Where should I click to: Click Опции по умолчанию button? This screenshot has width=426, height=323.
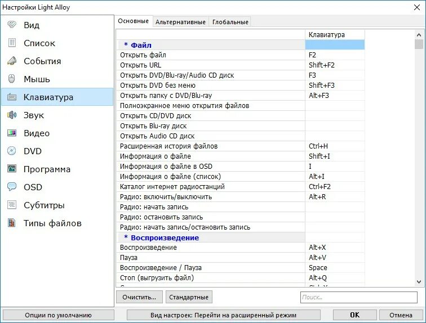(x=58, y=315)
